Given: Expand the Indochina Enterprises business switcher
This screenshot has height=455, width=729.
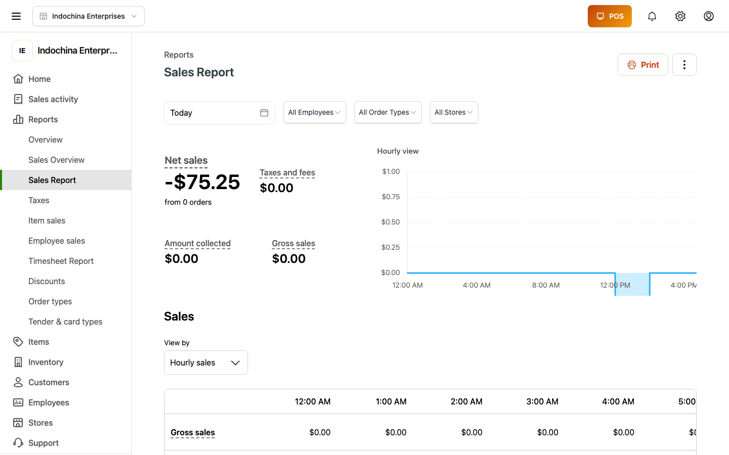Looking at the screenshot, I should [89, 16].
